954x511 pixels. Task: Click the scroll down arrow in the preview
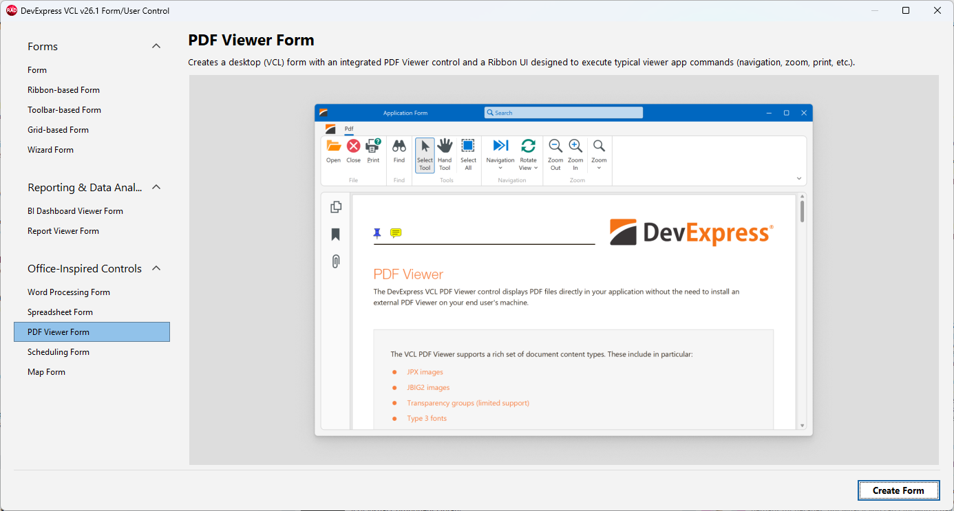802,426
